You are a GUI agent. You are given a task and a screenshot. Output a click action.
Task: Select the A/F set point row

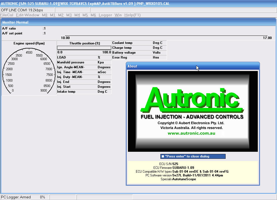point(24,33)
